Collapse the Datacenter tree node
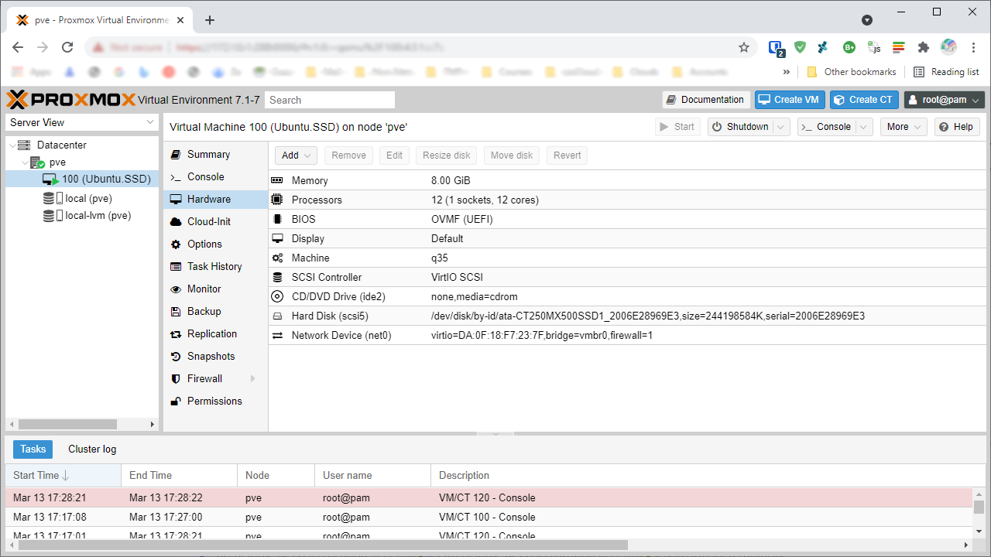 (11, 145)
